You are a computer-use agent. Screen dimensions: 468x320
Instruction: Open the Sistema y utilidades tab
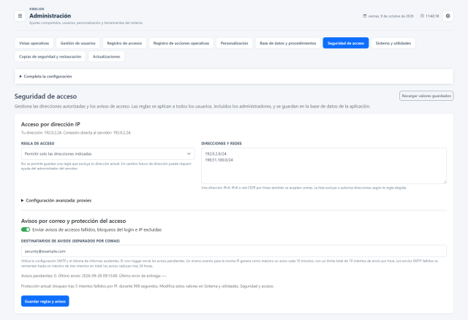pyautogui.click(x=393, y=43)
